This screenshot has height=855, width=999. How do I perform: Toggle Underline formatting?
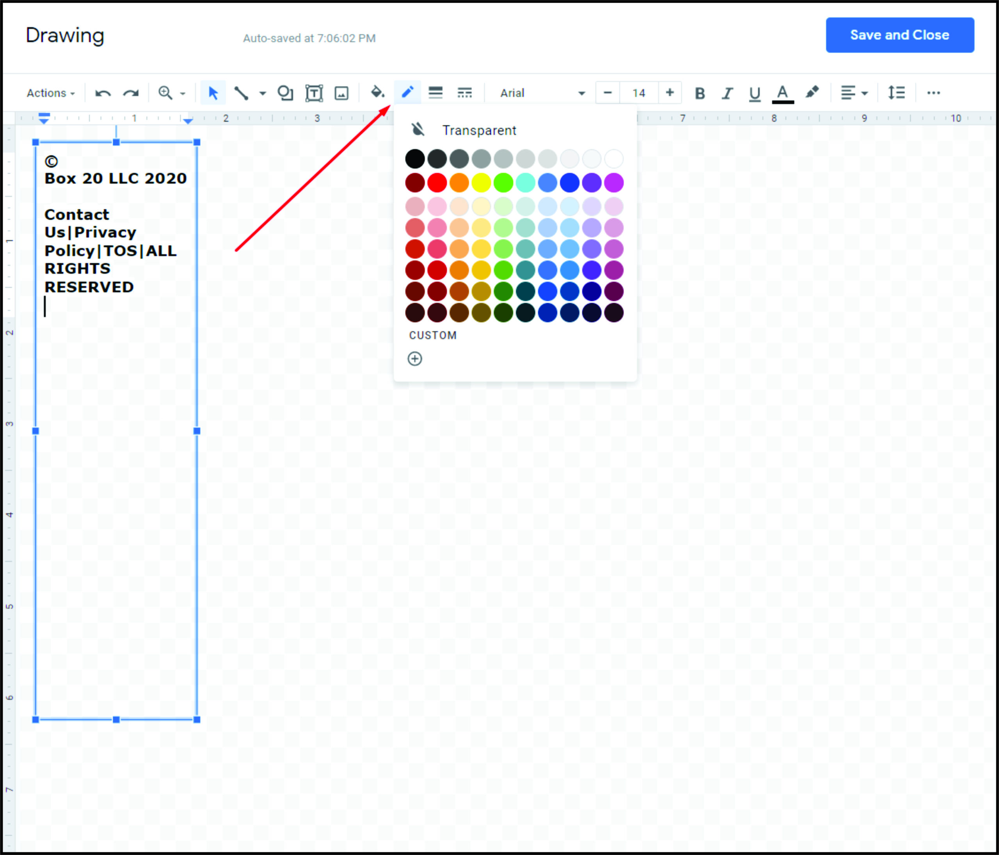(755, 93)
